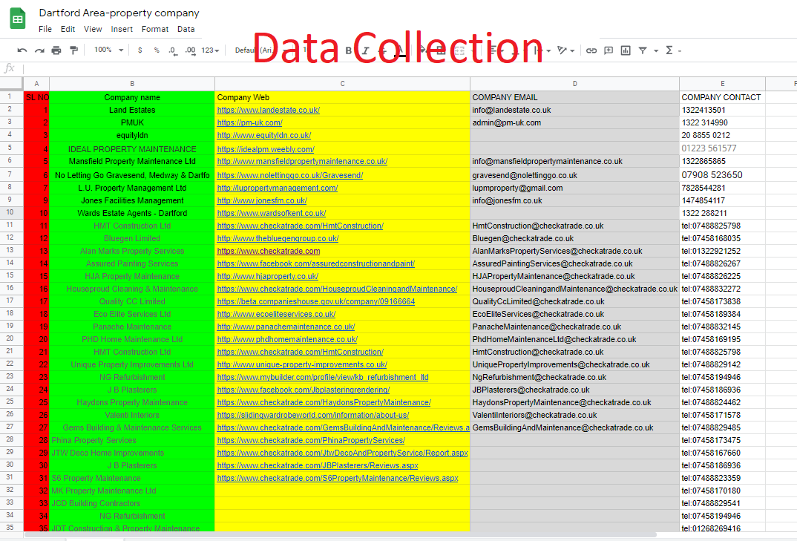Open the font family dropdown
Image resolution: width=797 pixels, height=541 pixels.
pos(252,50)
